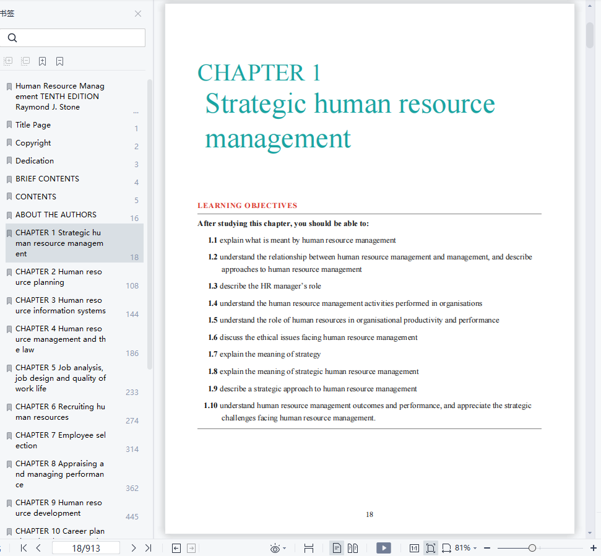Click the document scroll down arrow
Image resolution: width=601 pixels, height=556 pixels.
coord(590,533)
